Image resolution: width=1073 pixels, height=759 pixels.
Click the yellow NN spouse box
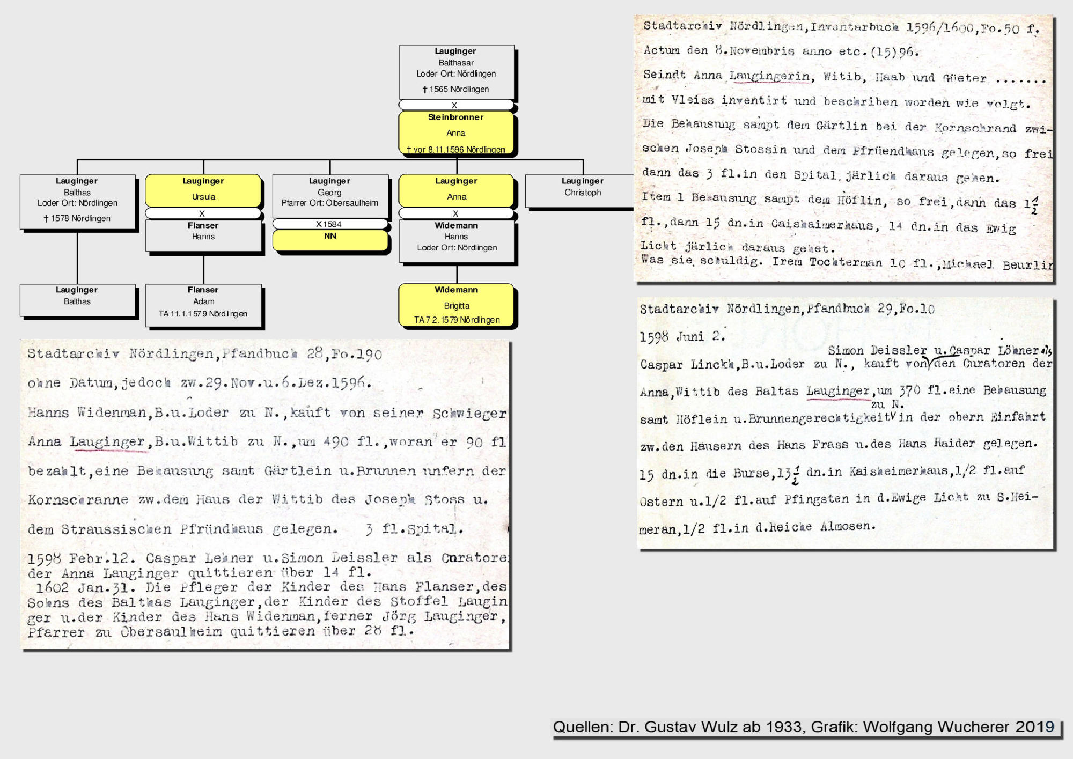(330, 240)
